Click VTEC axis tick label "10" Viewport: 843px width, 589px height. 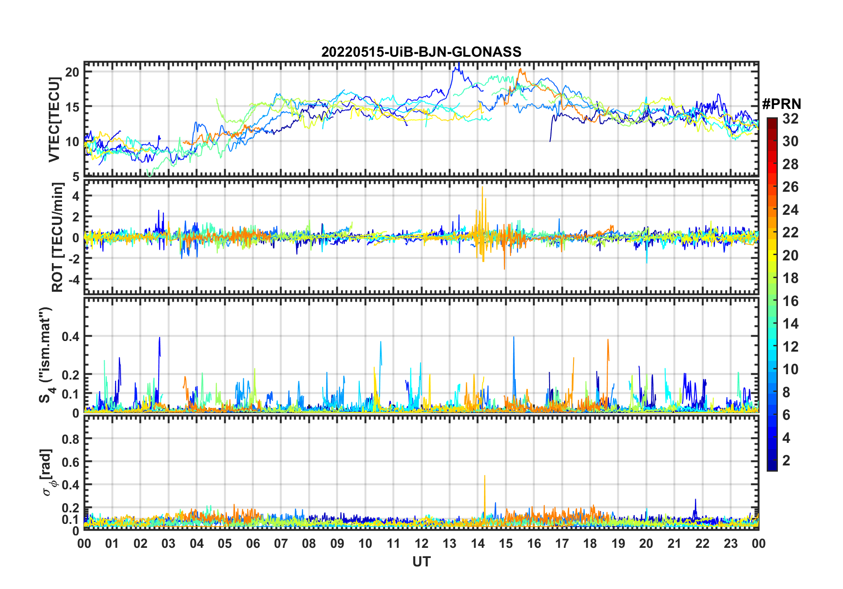[72, 142]
